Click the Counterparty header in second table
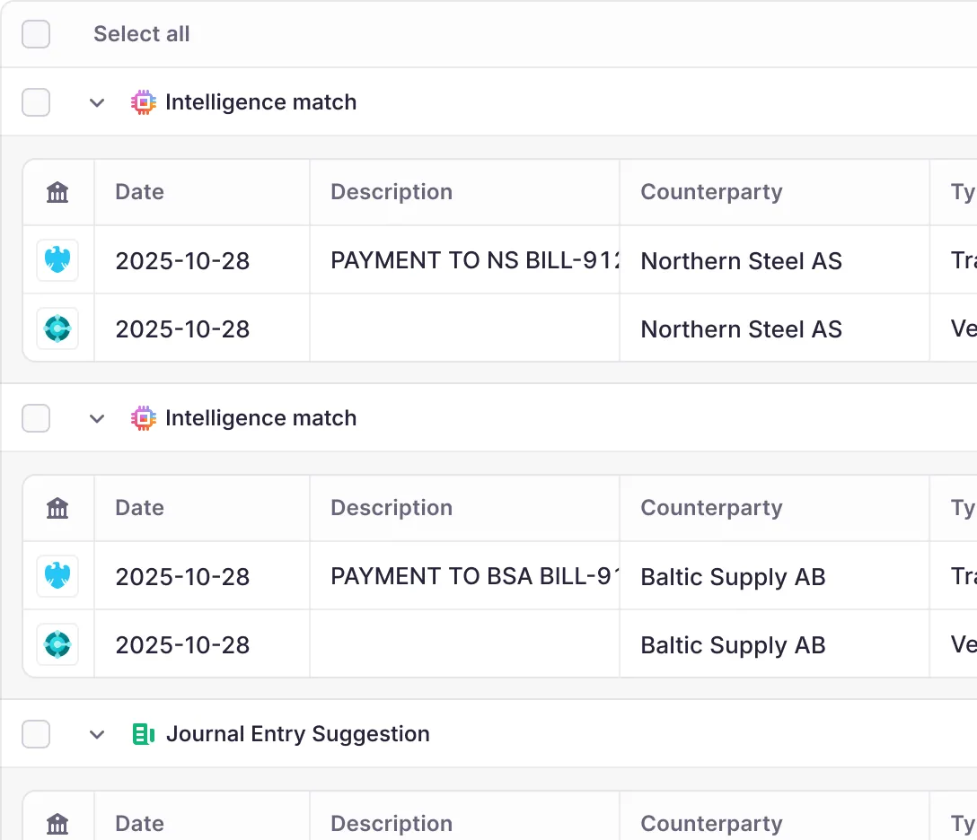Screen dimensions: 977x840 tap(711, 508)
